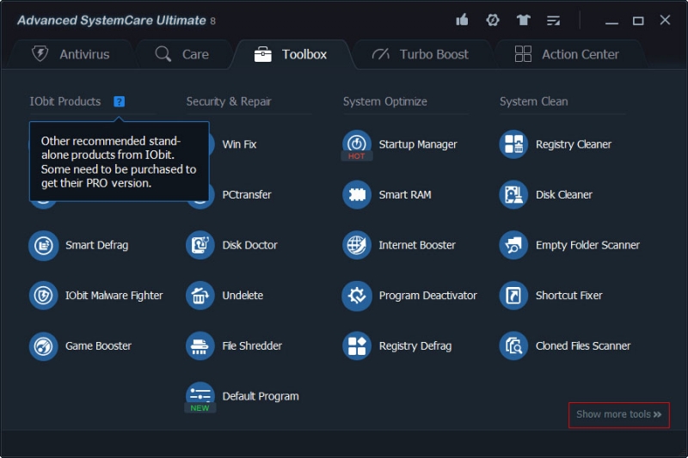Select the Toolbox tab
The image size is (688, 458).
pyautogui.click(x=291, y=54)
